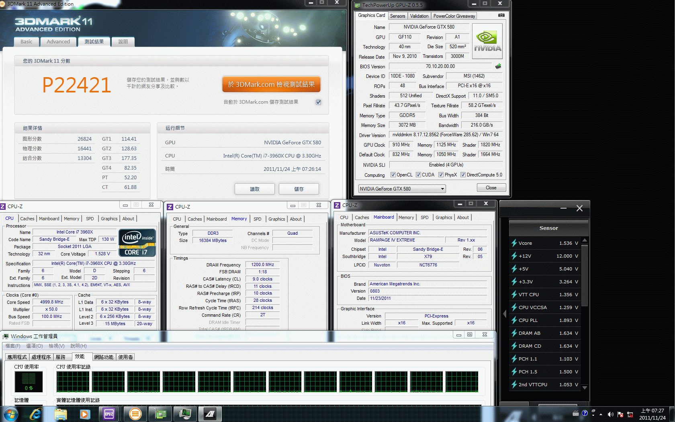Click the network connection tray icon
The width and height of the screenshot is (675, 422).
pos(630,414)
